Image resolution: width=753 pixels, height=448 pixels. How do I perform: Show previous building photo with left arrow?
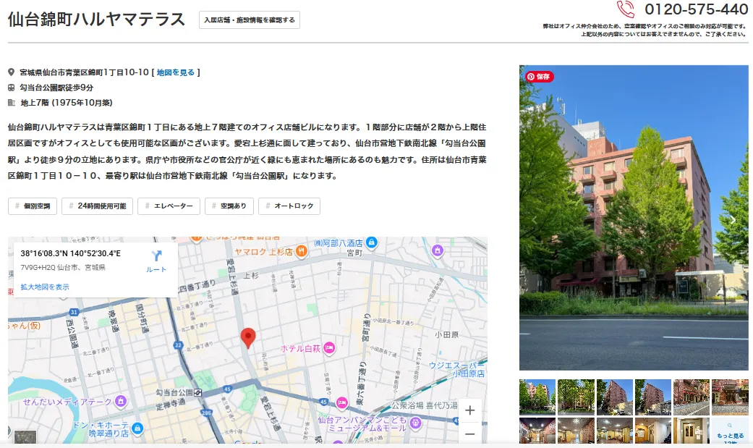click(x=535, y=220)
